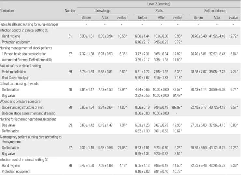Select the value '43.28±8.78'
241x175 pixels.
pos(217,166)
